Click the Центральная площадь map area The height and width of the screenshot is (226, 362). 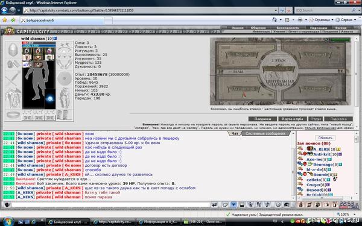pyautogui.click(x=279, y=83)
